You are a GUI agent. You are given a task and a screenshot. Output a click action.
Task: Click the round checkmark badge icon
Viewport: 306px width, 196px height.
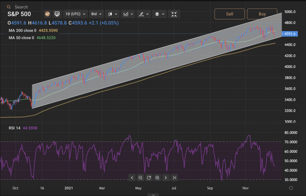point(47,14)
